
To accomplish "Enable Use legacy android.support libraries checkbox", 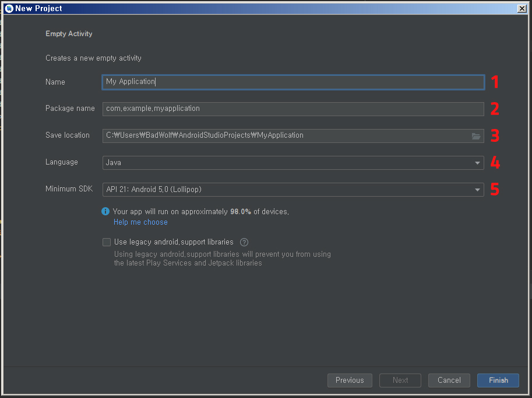I will 107,242.
